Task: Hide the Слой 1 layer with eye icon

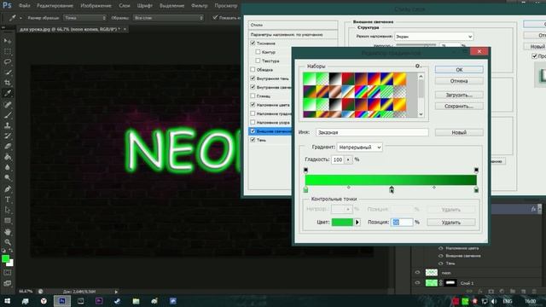Action: click(x=417, y=283)
